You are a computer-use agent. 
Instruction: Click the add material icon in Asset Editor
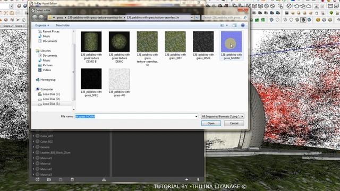[x=37, y=179]
